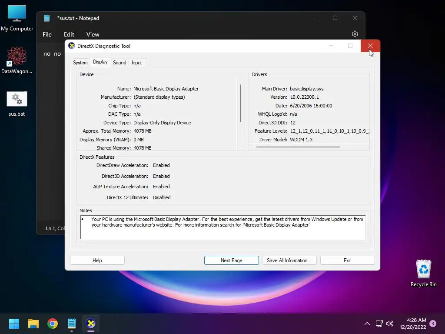
Task: Click '(Standard display types)' manufacturer value
Action: (159, 97)
